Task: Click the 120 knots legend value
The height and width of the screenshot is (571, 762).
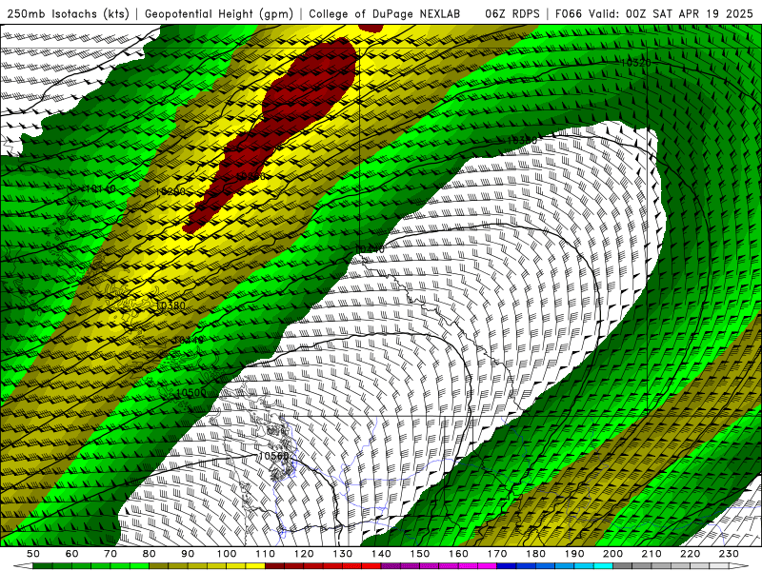Action: click(304, 554)
